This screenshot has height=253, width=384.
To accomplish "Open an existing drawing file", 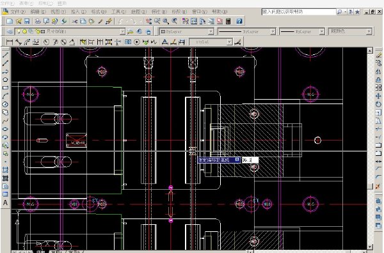I will click(19, 21).
